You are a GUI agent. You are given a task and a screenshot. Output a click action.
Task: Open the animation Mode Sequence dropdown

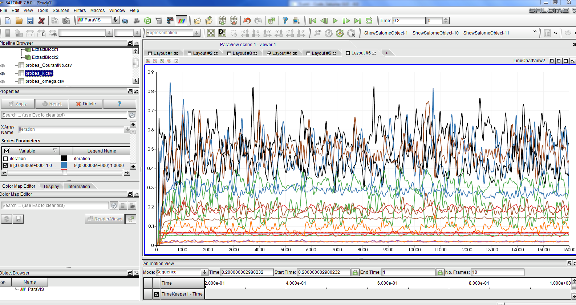point(204,272)
